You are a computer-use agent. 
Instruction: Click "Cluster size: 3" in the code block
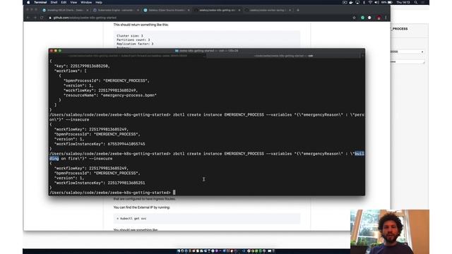130,36
